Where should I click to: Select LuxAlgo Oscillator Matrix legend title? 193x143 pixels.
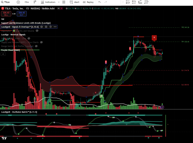click(19, 112)
